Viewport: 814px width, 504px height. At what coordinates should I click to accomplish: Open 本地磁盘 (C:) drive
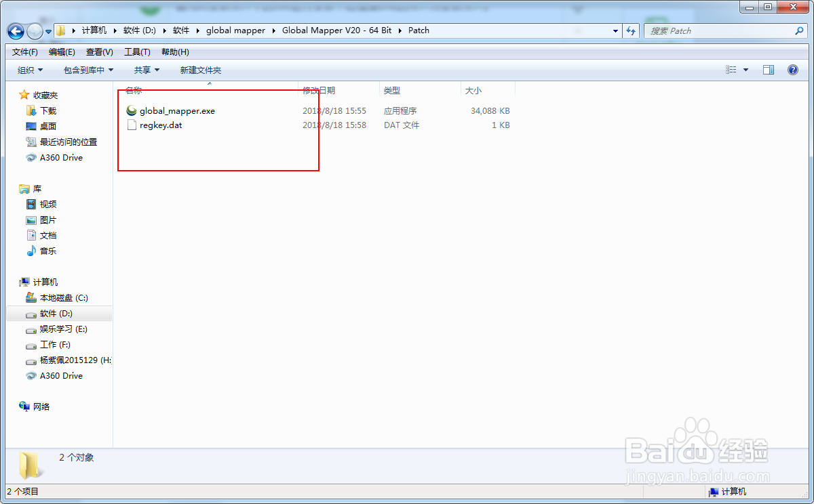coord(64,297)
